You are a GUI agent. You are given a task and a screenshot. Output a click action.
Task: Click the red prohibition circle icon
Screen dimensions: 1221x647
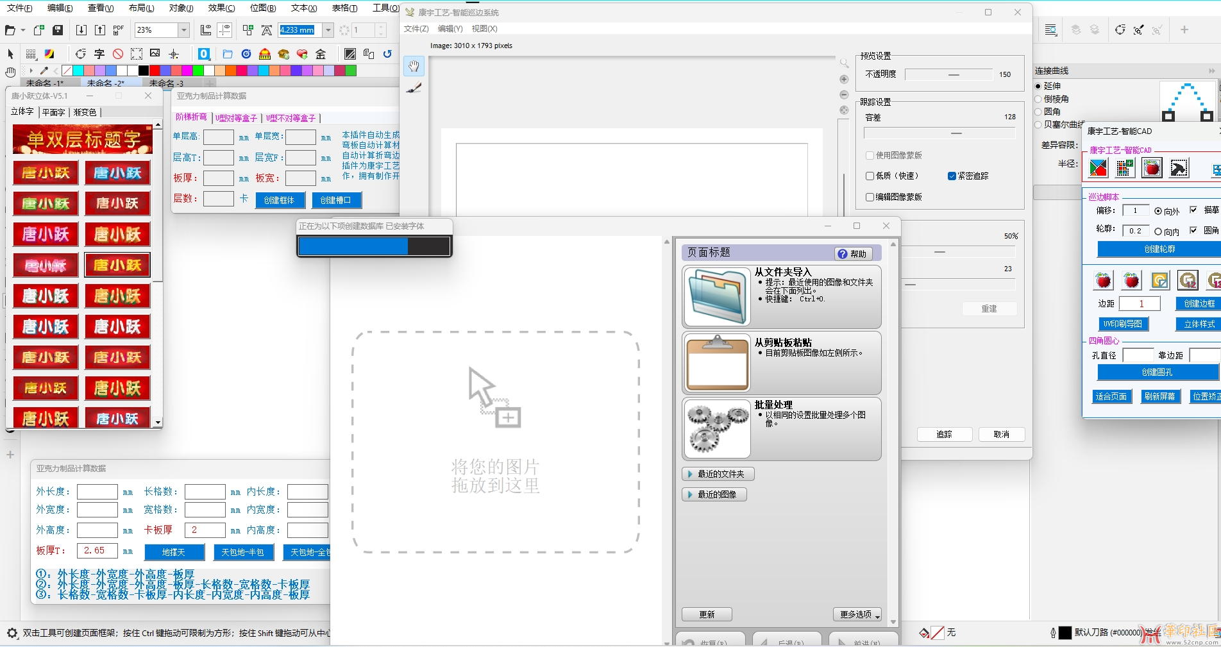click(x=118, y=54)
